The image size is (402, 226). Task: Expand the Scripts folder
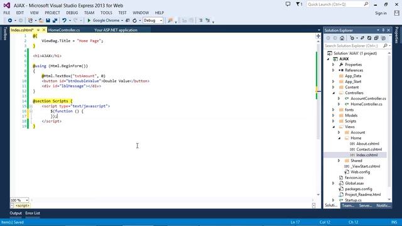pyautogui.click(x=334, y=121)
